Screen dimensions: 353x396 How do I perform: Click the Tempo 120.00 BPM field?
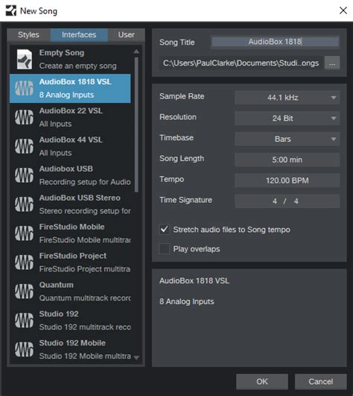point(287,180)
